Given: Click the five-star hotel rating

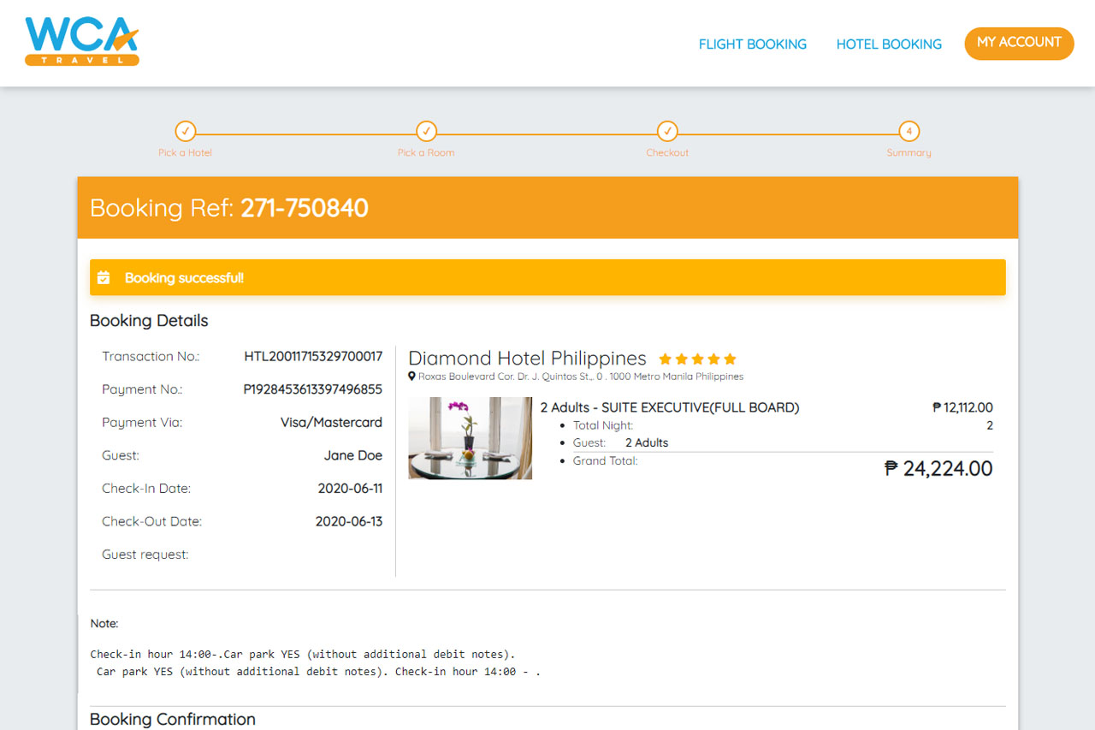Looking at the screenshot, I should [697, 359].
